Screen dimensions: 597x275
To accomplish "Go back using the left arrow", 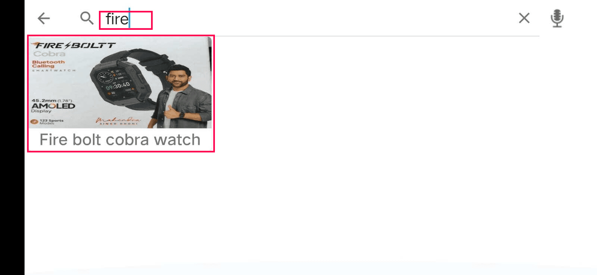I will [x=44, y=18].
